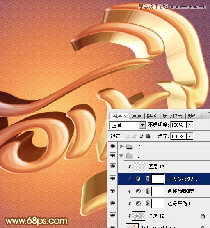Click the 色相/饱和度 1 adjustment icon
Viewport: 210px width, 228px height.
click(138, 191)
